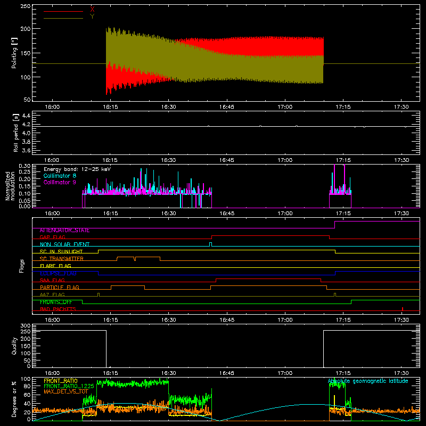Viewport: 426px width, 426px height.
Task: Click 'Absolute geomagnetic latitude' legend text
Action: (x=368, y=381)
